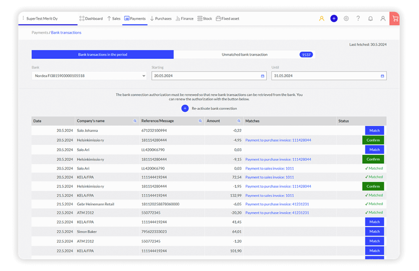Click the three-dot menu beside SuperTest Merit Oy
Image resolution: width=419 pixels, height=271 pixels.
pos(23,18)
